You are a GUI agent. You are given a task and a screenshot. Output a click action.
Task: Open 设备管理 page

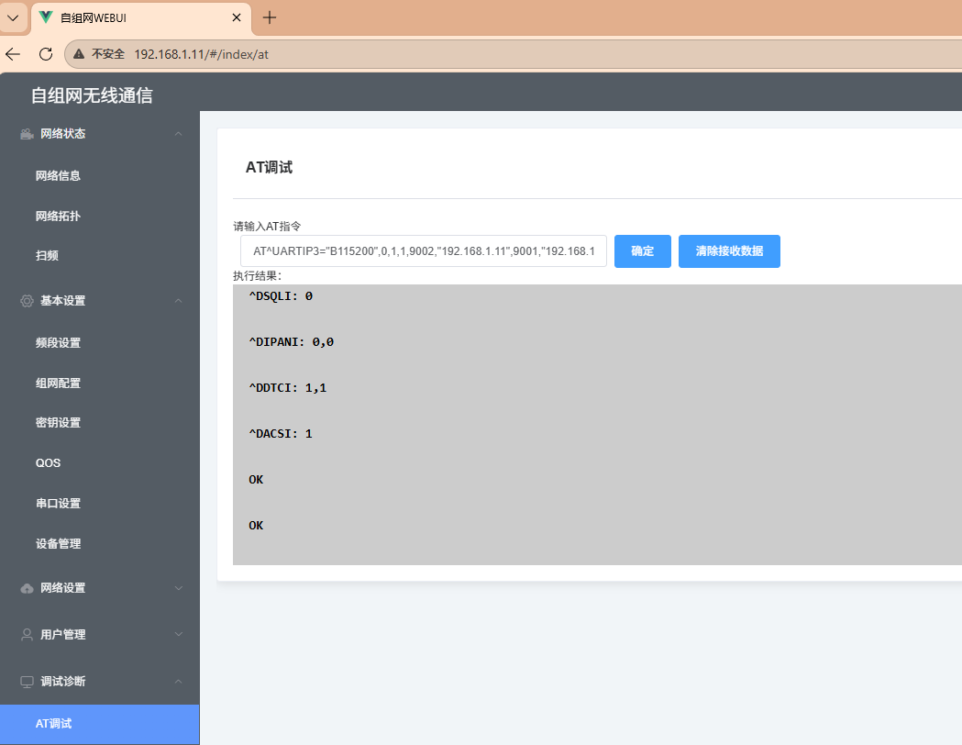pyautogui.click(x=59, y=544)
